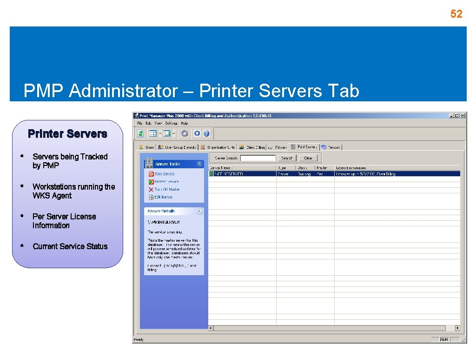Open the Edit menu
The image size is (476, 357).
(x=148, y=123)
